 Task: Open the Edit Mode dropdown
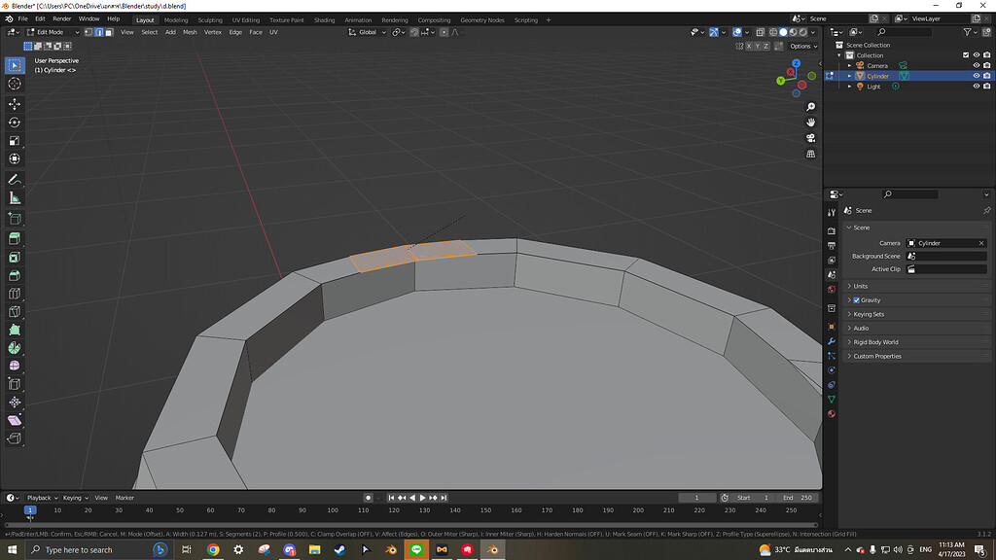pos(53,32)
